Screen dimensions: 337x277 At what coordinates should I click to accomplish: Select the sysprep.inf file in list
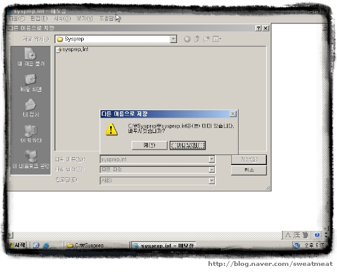click(x=72, y=49)
